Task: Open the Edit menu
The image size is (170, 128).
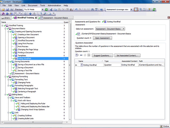Action: (10, 5)
